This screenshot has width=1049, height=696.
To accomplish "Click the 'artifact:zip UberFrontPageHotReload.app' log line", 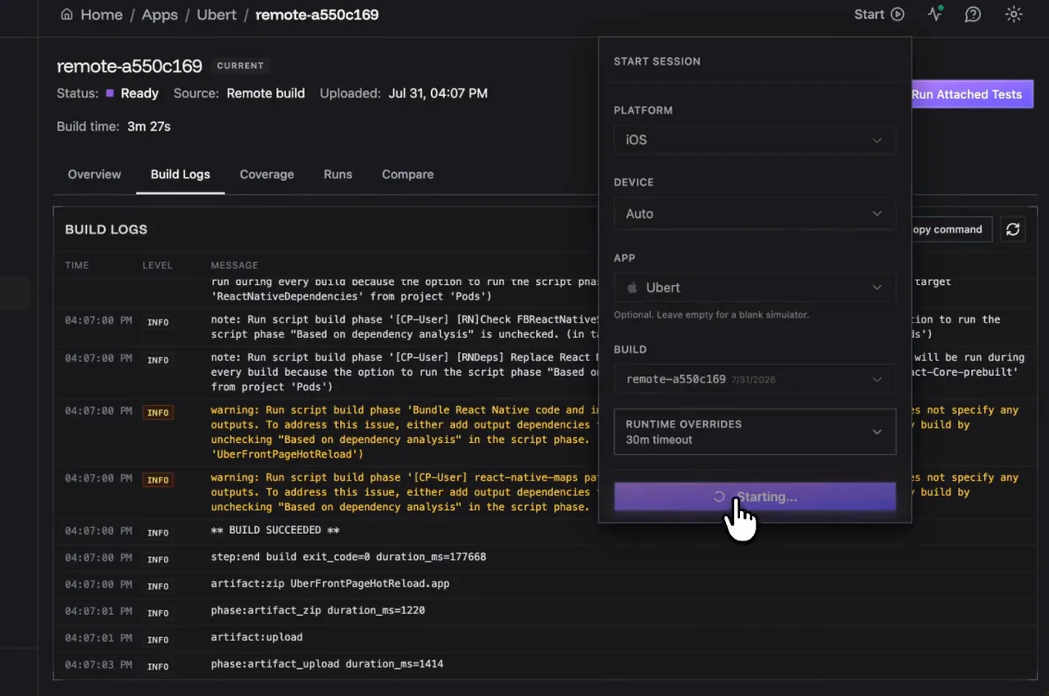I will pos(330,584).
